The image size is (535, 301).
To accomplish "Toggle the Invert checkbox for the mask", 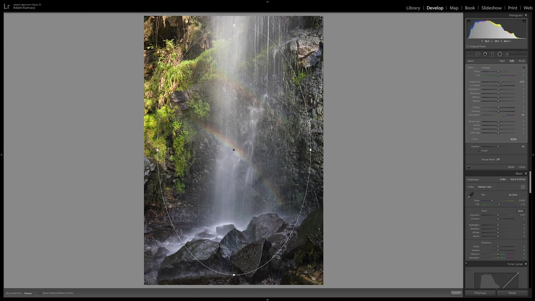I will pos(479,150).
